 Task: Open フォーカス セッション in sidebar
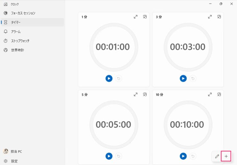click(23, 13)
